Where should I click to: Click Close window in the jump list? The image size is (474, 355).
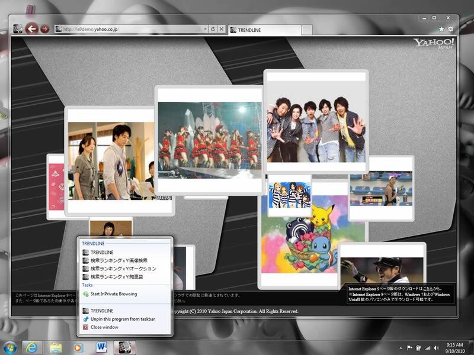(104, 327)
